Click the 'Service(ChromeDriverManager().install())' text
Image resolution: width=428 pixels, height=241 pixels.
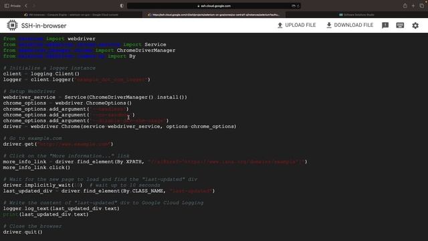(x=126, y=97)
